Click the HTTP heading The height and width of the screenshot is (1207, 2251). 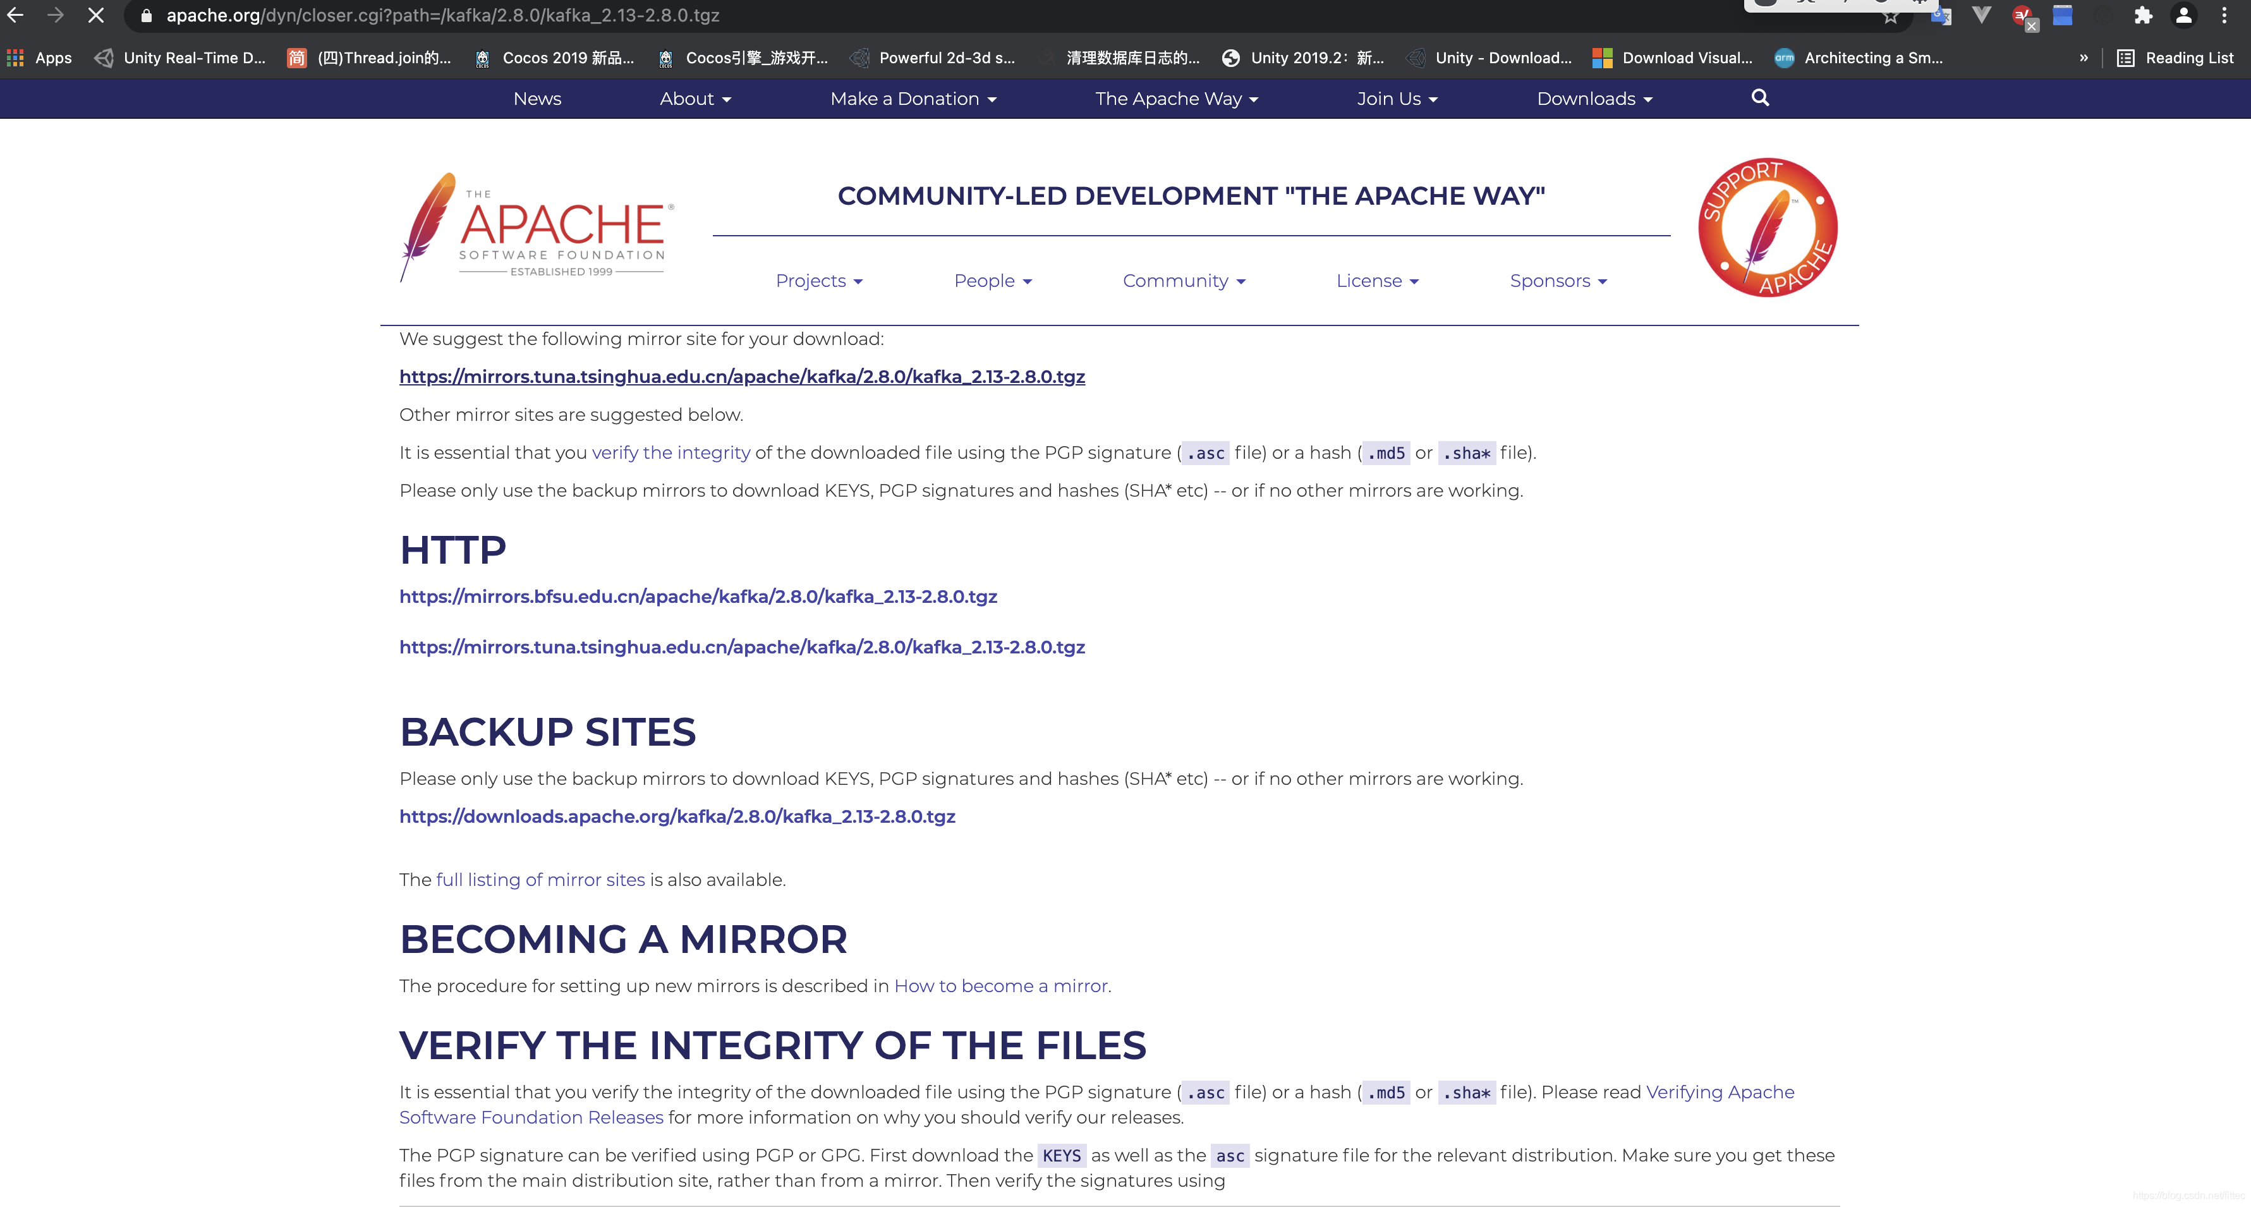pyautogui.click(x=452, y=550)
